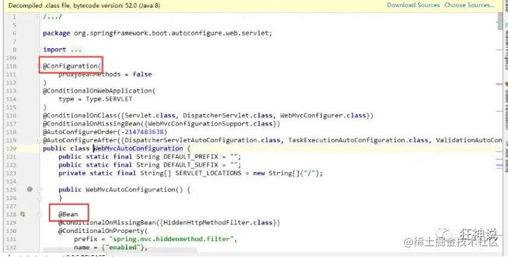Click Servlet.class in the @ConditionalOnClass annotation
Viewport: 508px width, 257px height.
click(x=150, y=116)
